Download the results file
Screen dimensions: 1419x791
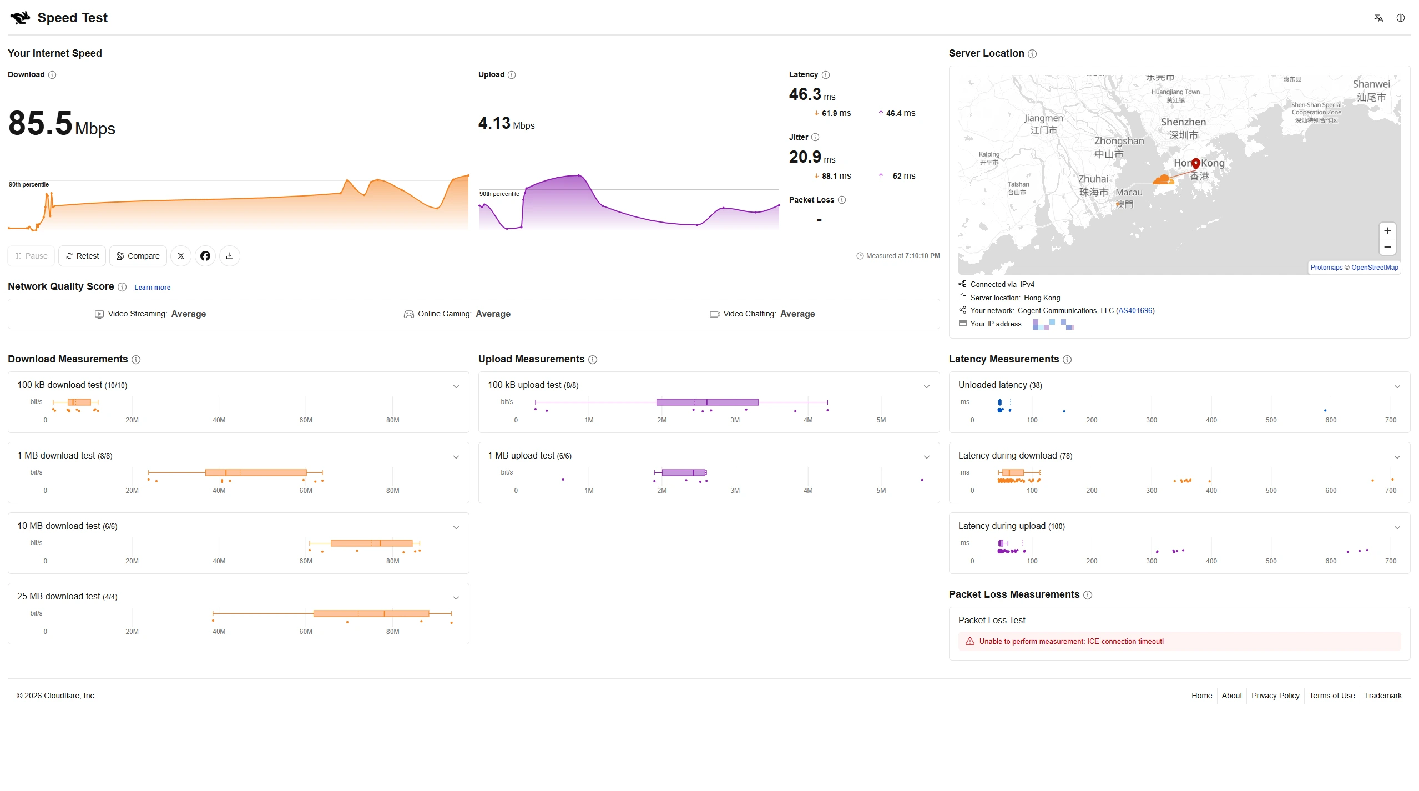tap(230, 256)
